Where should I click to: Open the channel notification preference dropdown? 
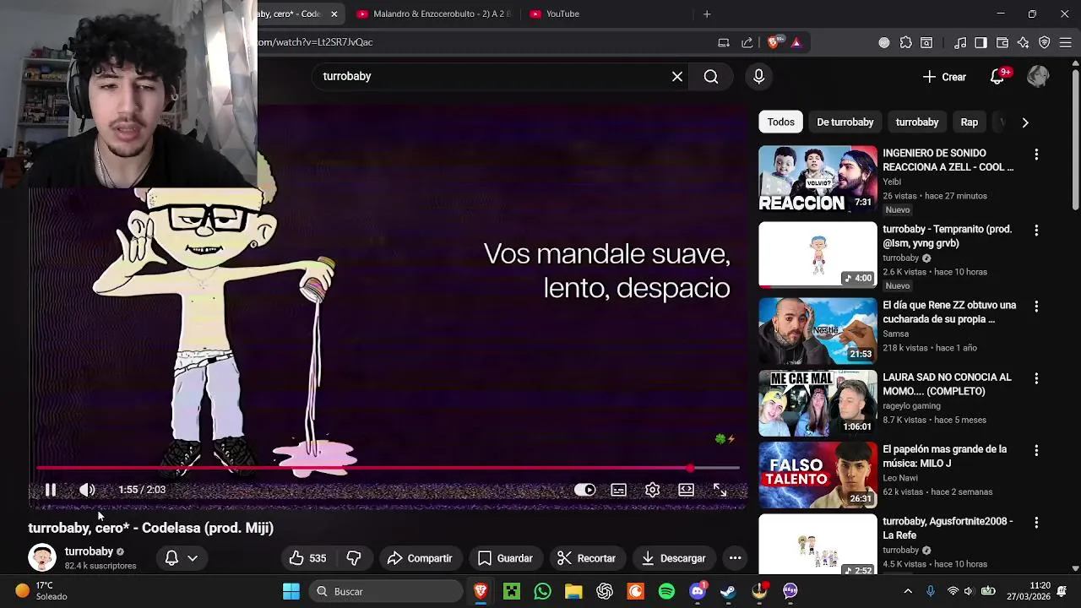tap(182, 558)
